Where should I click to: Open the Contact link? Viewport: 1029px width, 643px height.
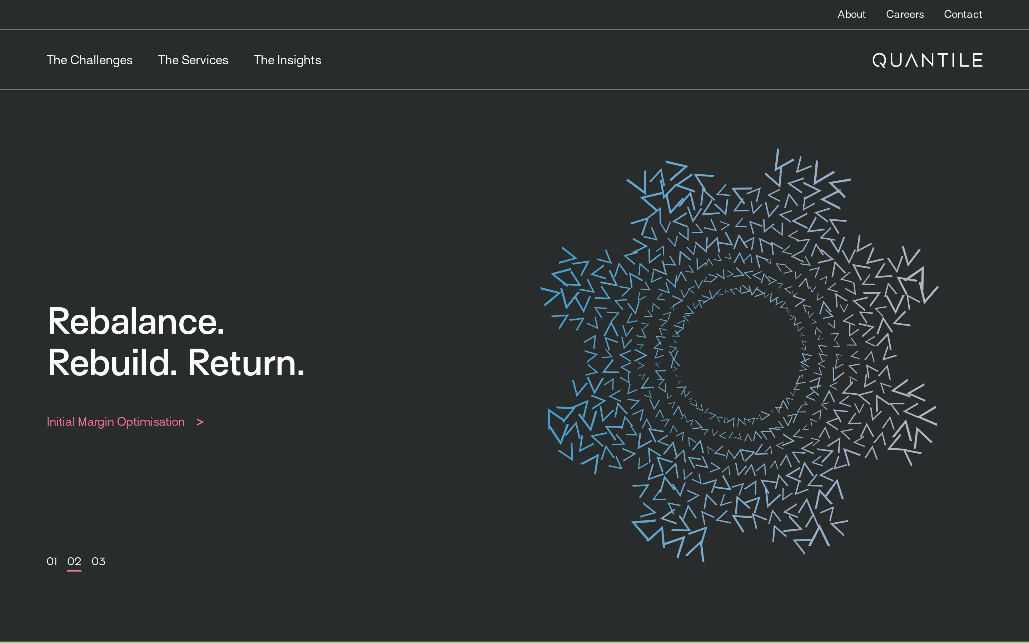[x=963, y=14]
